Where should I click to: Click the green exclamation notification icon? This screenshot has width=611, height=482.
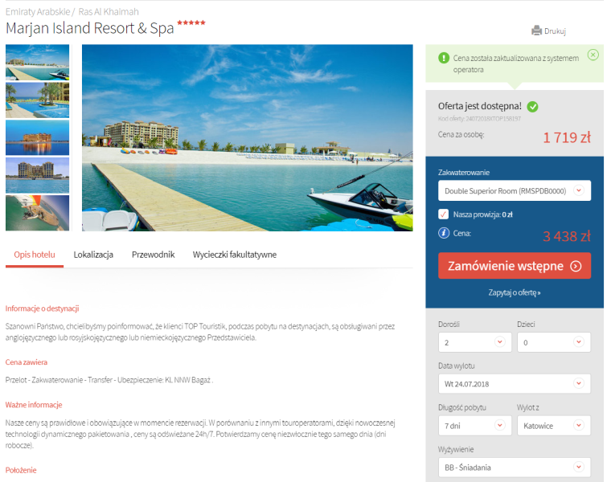click(x=443, y=58)
